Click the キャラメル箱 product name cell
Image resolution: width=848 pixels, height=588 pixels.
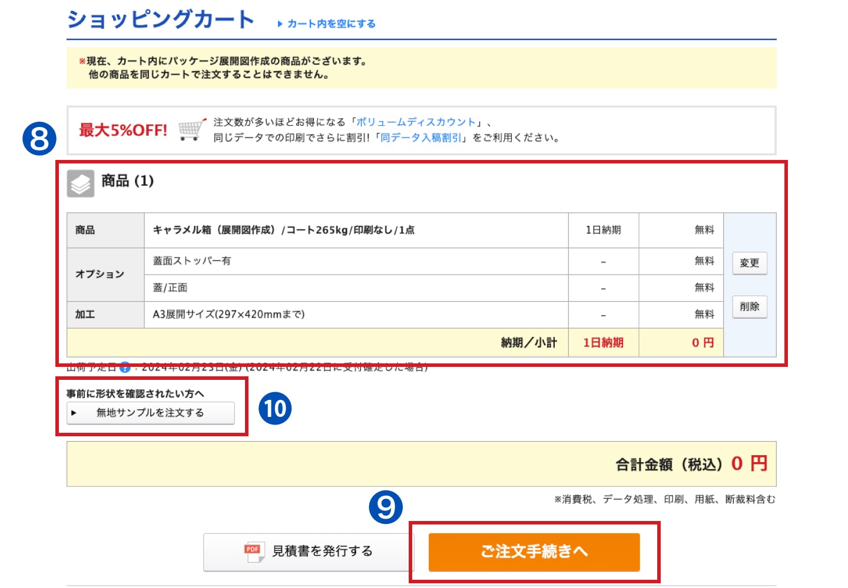283,230
